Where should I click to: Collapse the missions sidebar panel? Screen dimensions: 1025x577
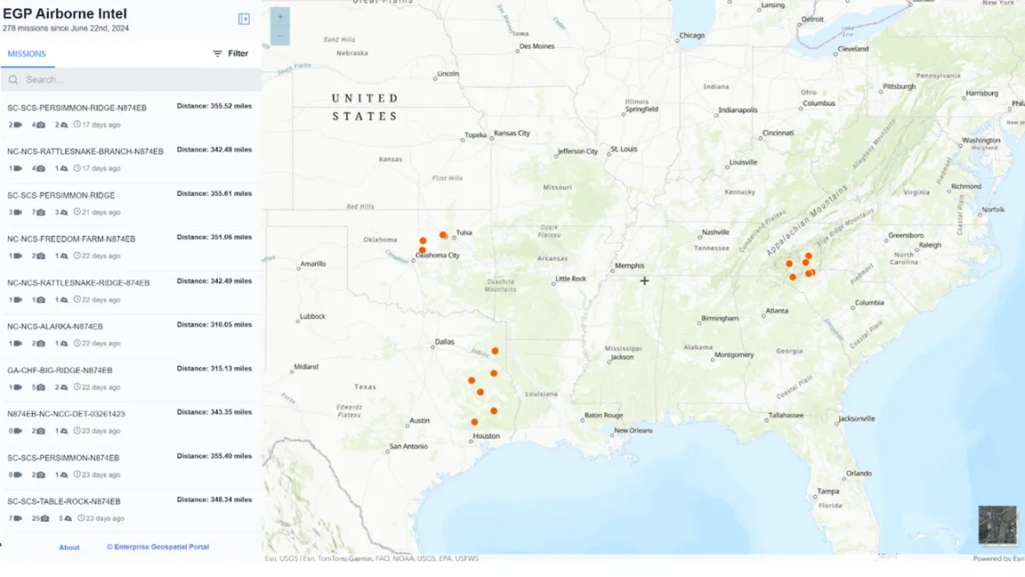coord(244,18)
